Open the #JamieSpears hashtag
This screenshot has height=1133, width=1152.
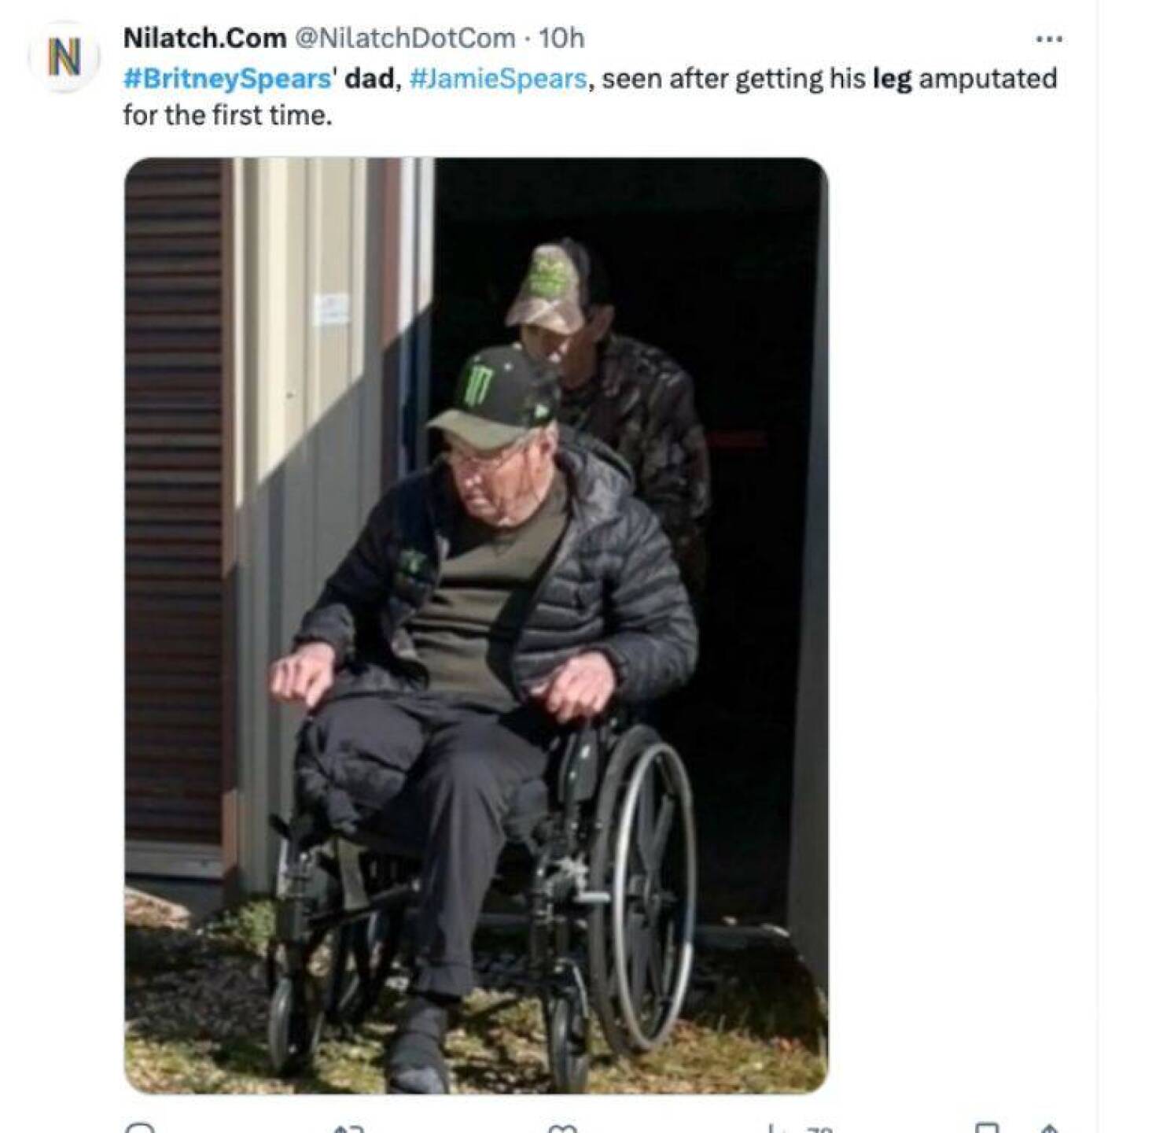point(498,79)
